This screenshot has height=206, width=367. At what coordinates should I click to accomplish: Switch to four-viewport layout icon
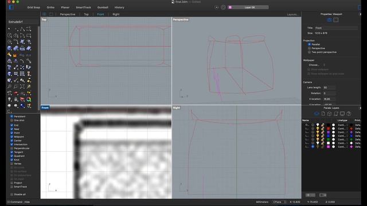pyautogui.click(x=44, y=14)
